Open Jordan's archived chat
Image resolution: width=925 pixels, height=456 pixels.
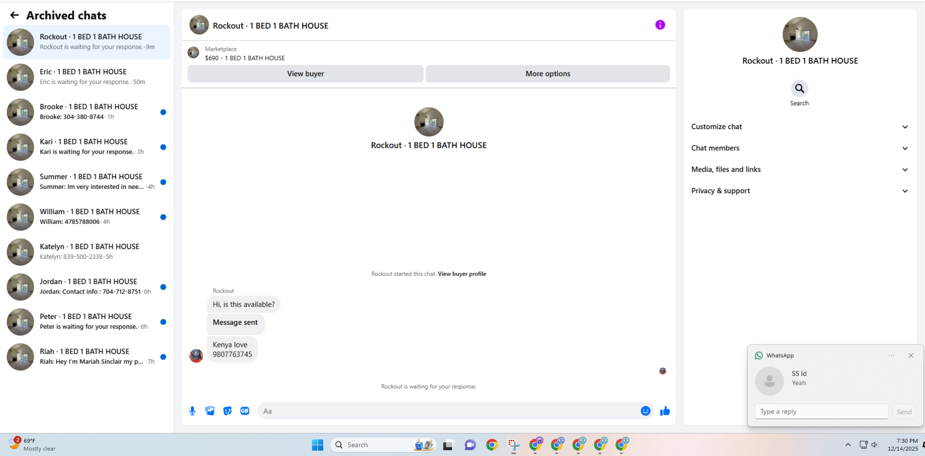(x=87, y=287)
